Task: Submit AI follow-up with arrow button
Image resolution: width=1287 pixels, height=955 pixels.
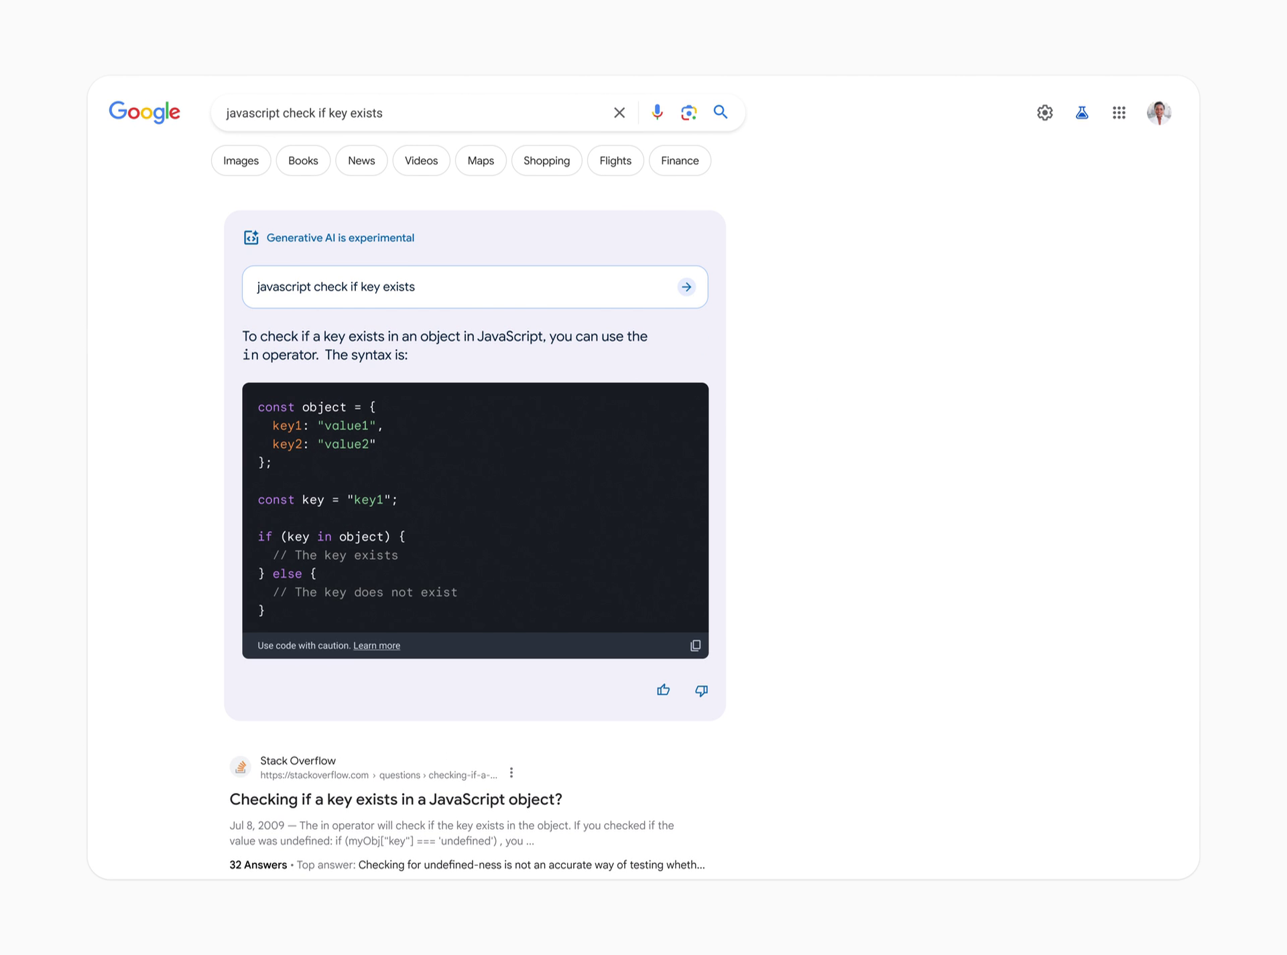Action: [x=686, y=287]
